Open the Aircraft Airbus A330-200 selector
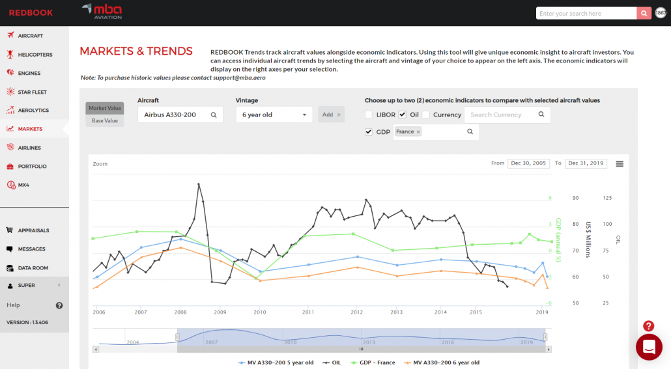The width and height of the screenshot is (671, 369). [180, 115]
